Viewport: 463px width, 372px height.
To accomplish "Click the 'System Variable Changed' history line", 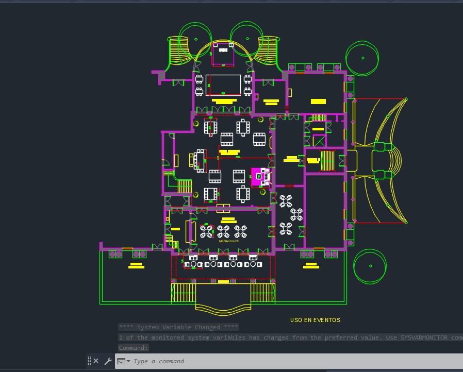I will 178,327.
